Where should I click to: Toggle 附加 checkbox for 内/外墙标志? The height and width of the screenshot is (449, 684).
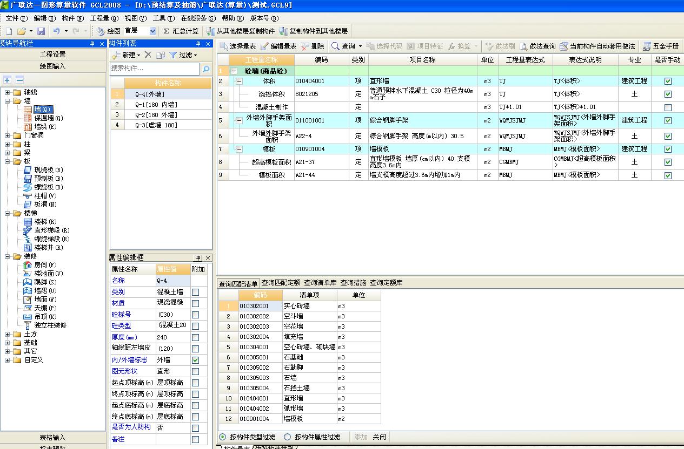pyautogui.click(x=195, y=360)
